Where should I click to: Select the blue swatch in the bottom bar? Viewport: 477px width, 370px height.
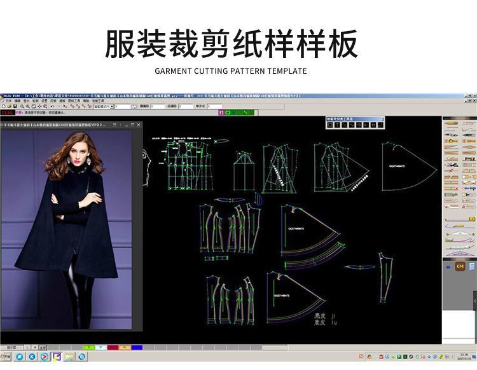[x=137, y=348]
